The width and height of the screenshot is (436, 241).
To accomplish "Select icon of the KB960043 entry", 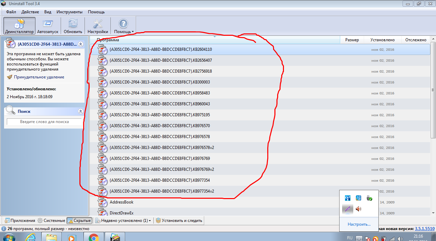I will [103, 104].
